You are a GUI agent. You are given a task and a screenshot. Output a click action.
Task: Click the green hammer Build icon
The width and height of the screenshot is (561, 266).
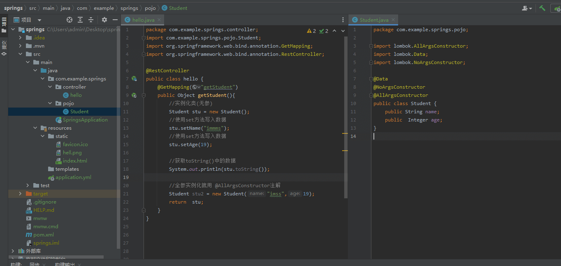(x=542, y=8)
